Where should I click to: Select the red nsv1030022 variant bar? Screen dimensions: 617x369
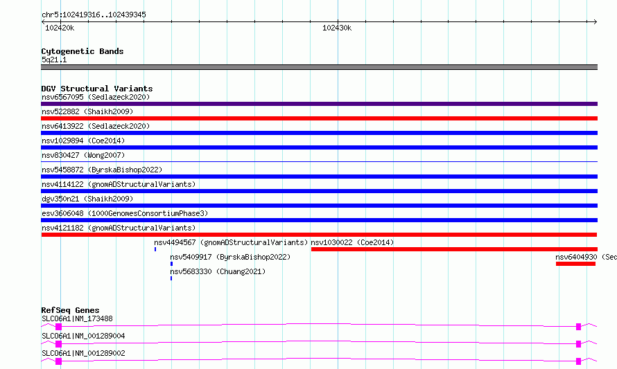coord(454,249)
